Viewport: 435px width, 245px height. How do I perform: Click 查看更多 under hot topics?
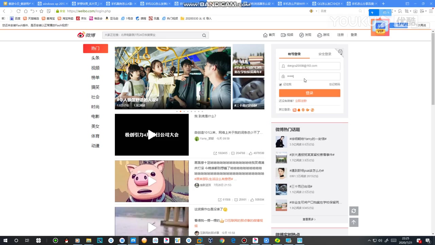coord(309,219)
